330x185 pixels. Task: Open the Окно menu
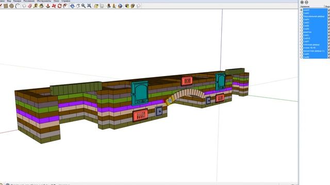tap(56, 1)
